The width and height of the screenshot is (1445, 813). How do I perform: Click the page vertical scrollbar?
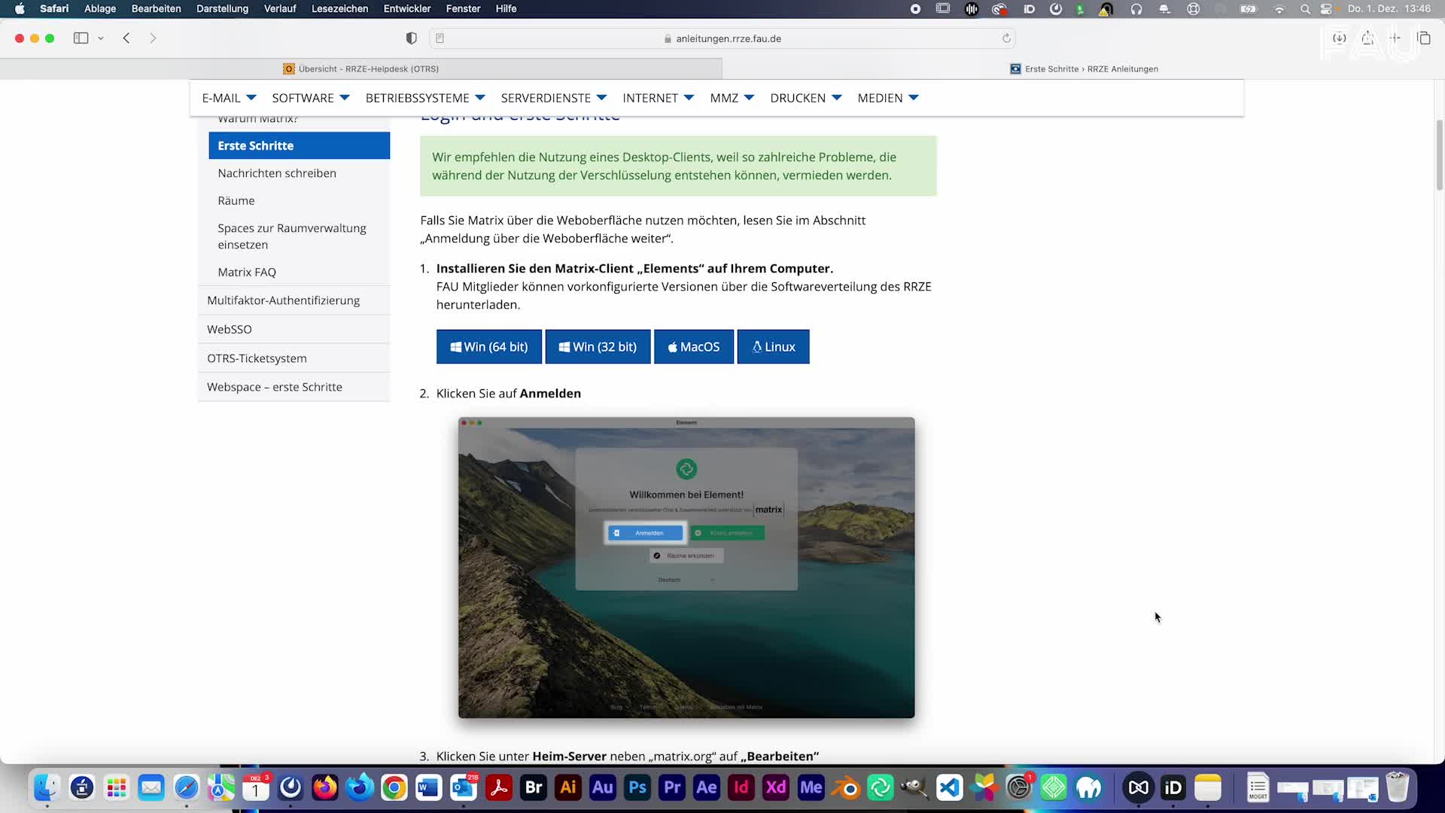pos(1439,154)
